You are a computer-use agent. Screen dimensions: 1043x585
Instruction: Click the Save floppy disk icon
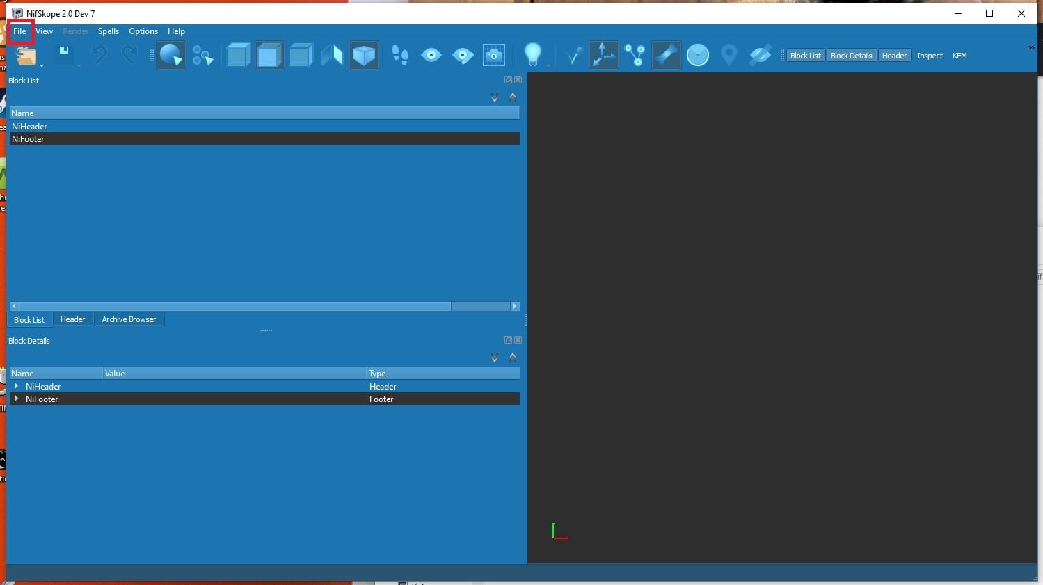coord(65,55)
